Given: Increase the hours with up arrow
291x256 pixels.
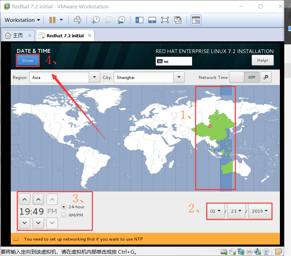Looking at the screenshot, I should [25, 200].
